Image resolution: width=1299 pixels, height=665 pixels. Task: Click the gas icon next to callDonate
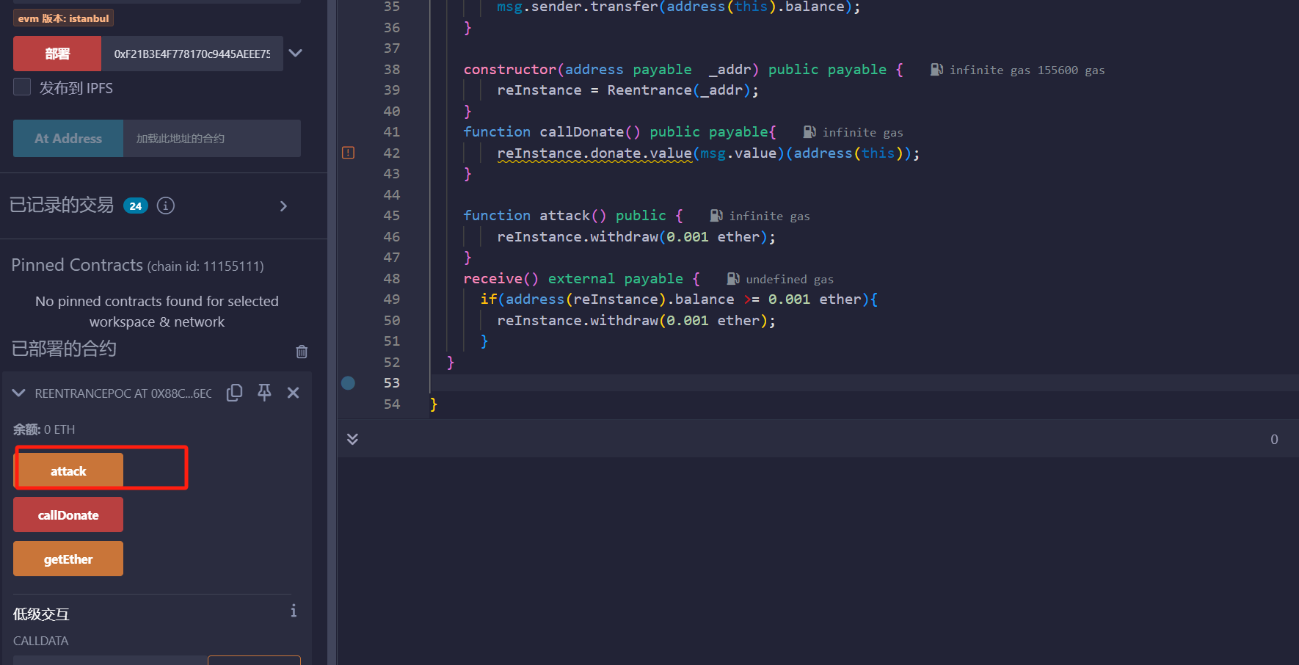(x=809, y=132)
